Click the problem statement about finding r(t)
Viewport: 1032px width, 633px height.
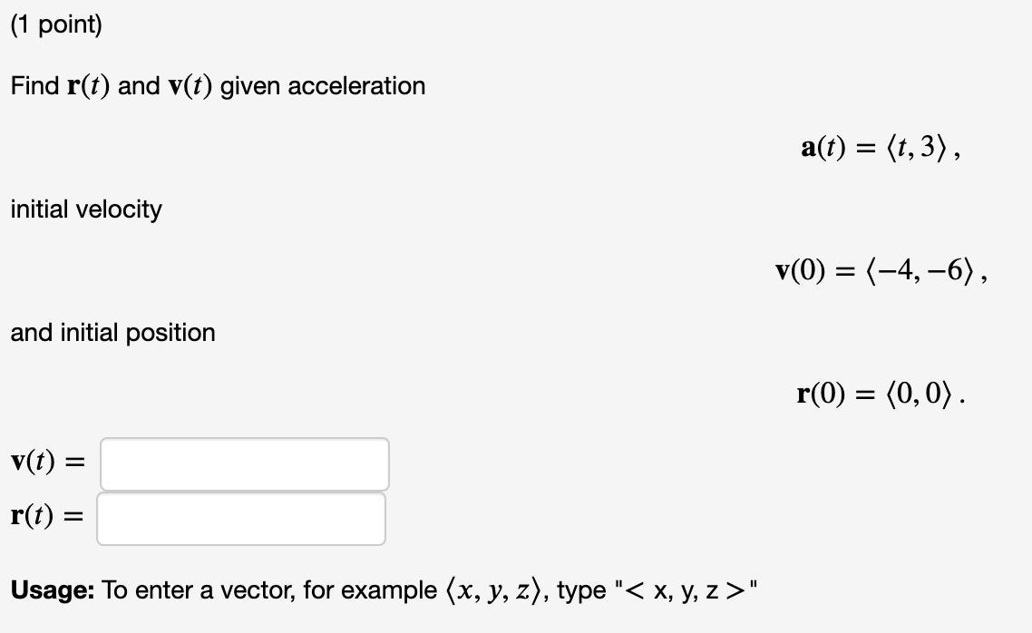click(218, 86)
